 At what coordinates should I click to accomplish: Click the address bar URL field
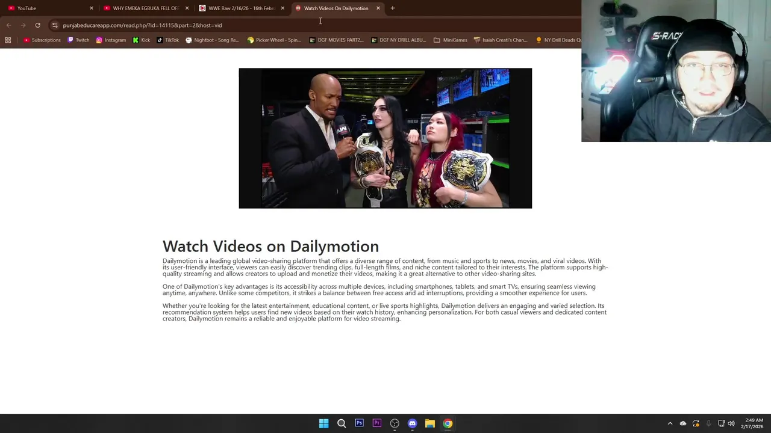click(x=313, y=25)
